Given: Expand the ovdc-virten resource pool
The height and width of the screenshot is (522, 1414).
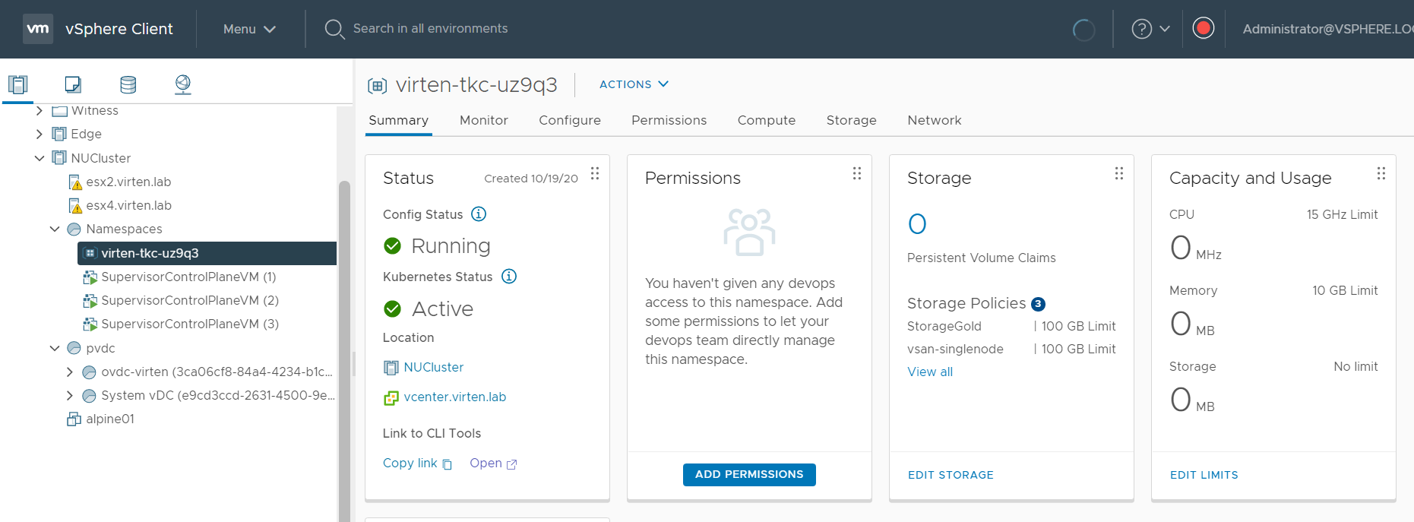Looking at the screenshot, I should coord(70,372).
